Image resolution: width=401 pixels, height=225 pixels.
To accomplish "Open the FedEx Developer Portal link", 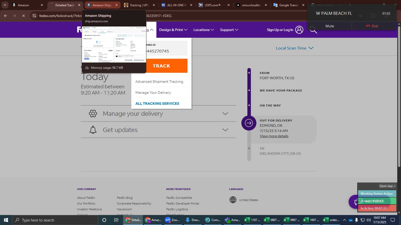I will 182,203.
